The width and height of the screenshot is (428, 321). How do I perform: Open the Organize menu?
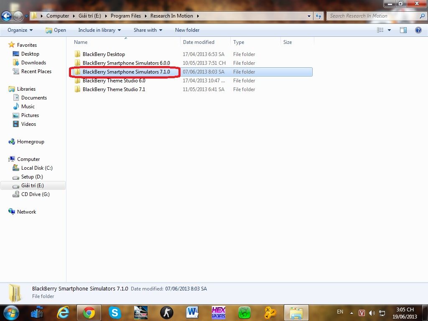(20, 30)
